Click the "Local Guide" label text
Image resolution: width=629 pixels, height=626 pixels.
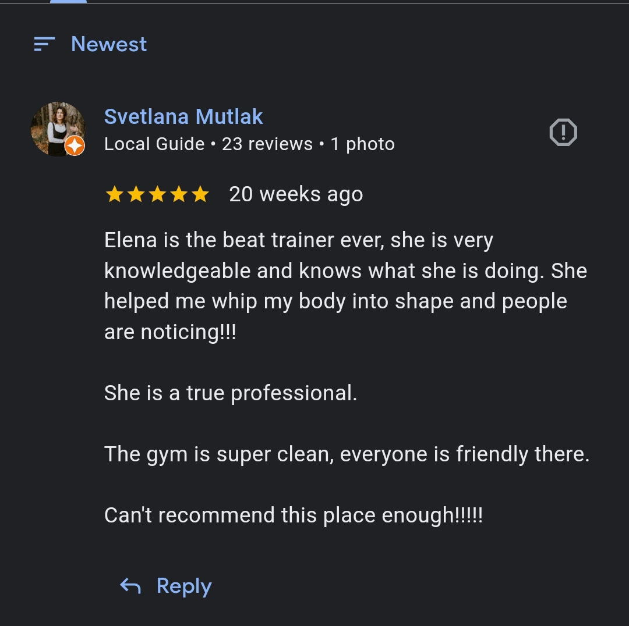point(154,144)
